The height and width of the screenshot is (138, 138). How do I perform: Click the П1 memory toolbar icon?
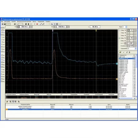click(2, 24)
